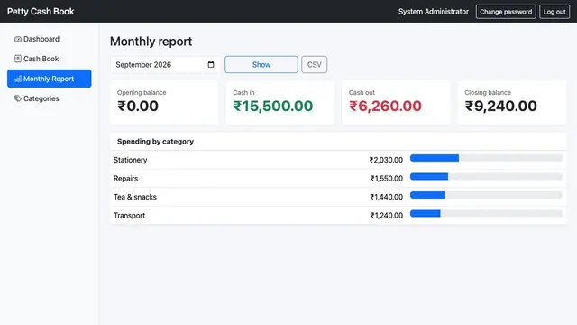Click Transport amount ₹1,240.00

click(x=387, y=215)
